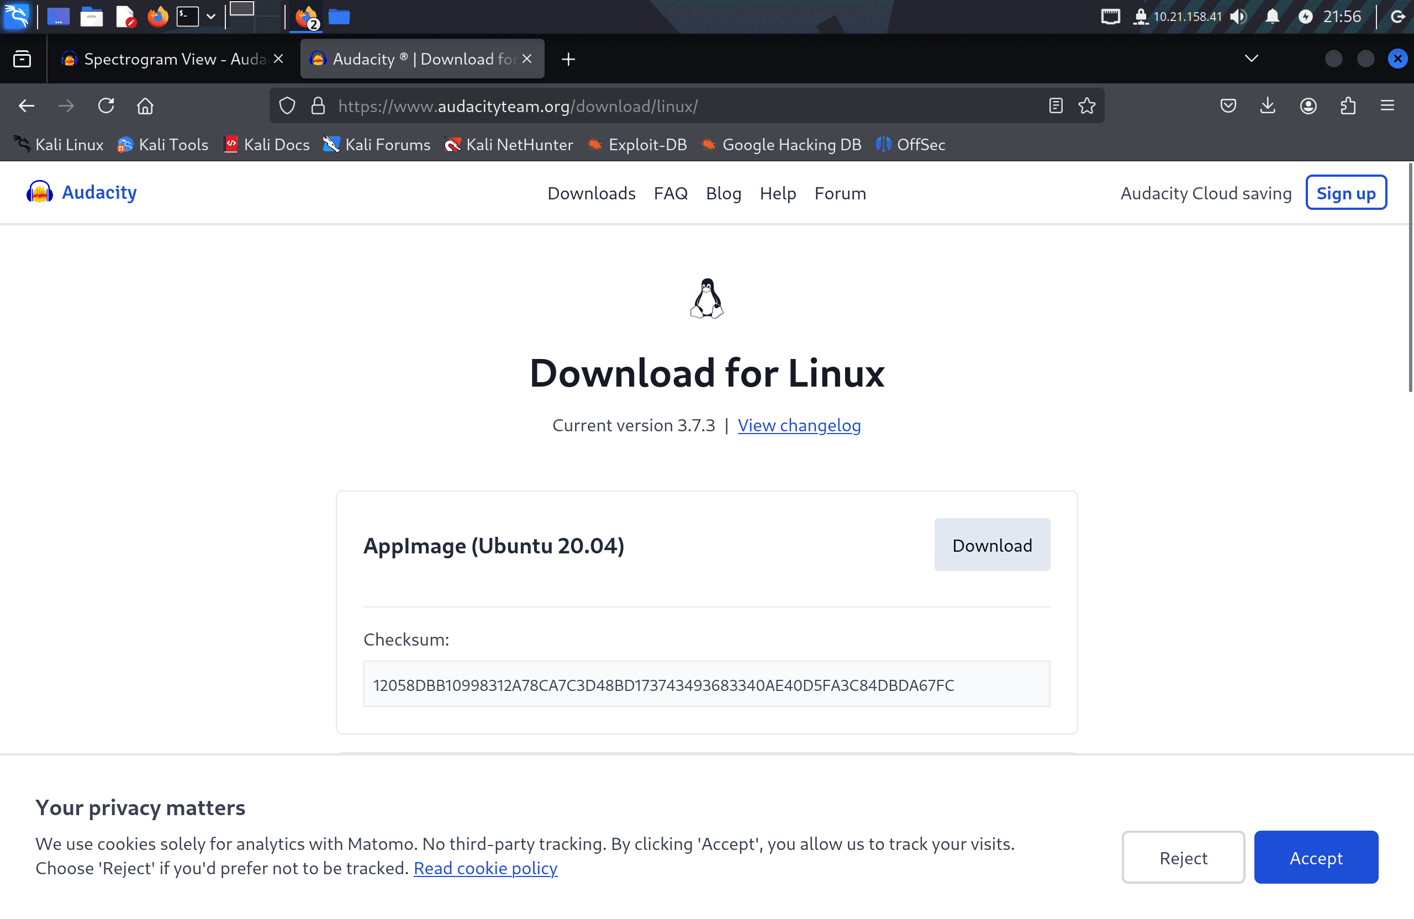Open the Exploit-DB bookmark
Image resolution: width=1414 pixels, height=919 pixels.
(636, 144)
